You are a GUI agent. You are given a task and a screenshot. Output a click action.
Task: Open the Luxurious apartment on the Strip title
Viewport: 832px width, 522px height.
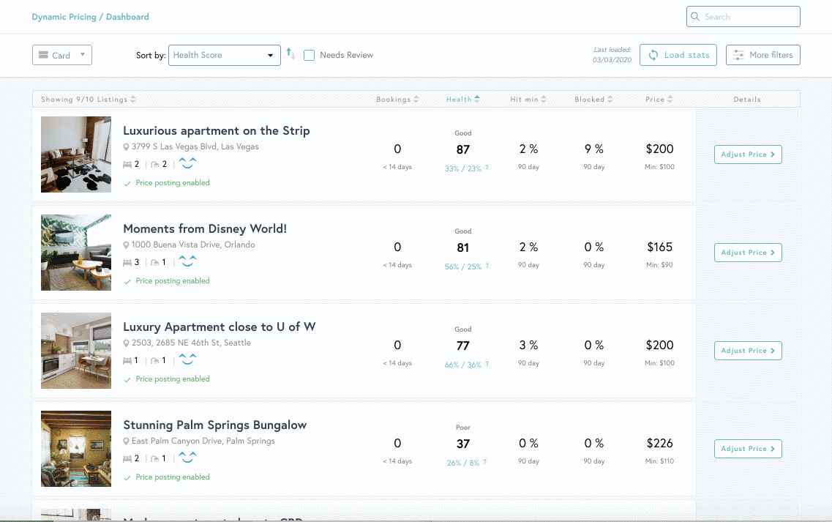(217, 130)
